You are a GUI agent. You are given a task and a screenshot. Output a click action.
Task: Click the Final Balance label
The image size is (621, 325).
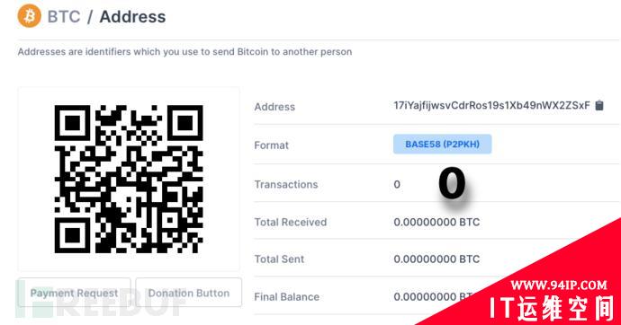tap(287, 296)
